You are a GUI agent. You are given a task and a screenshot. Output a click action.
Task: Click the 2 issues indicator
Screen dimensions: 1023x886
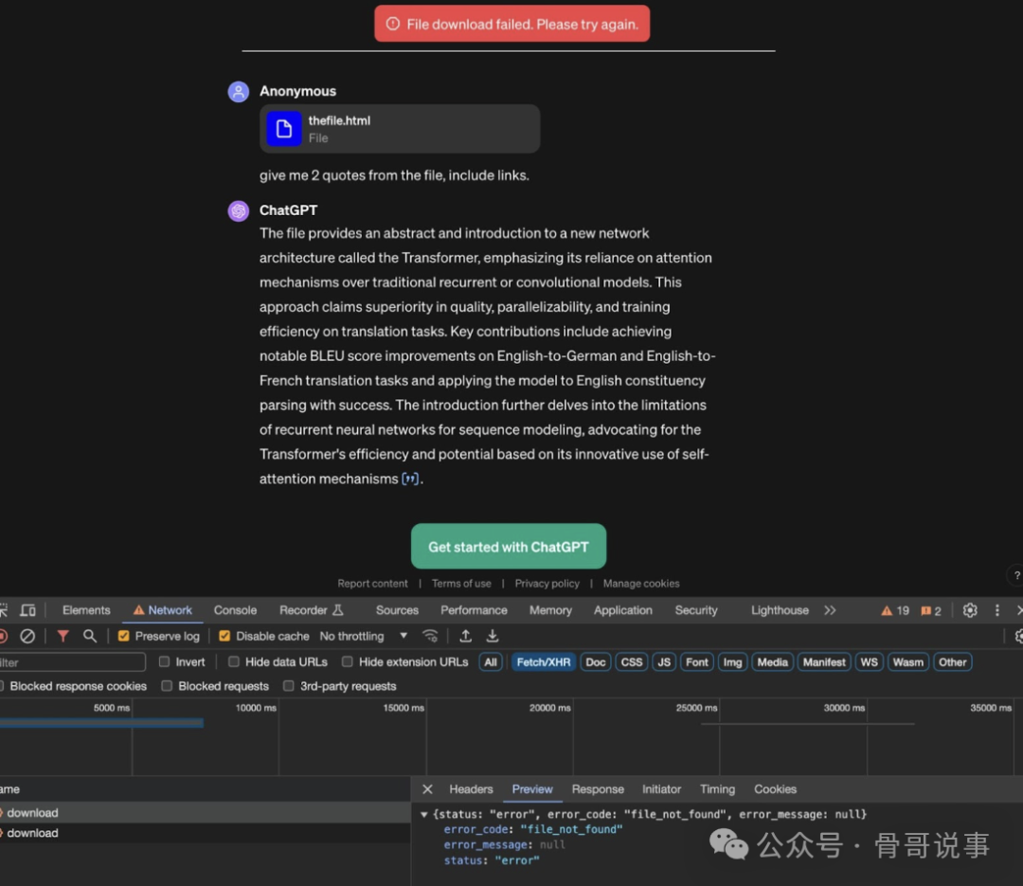[x=931, y=611]
